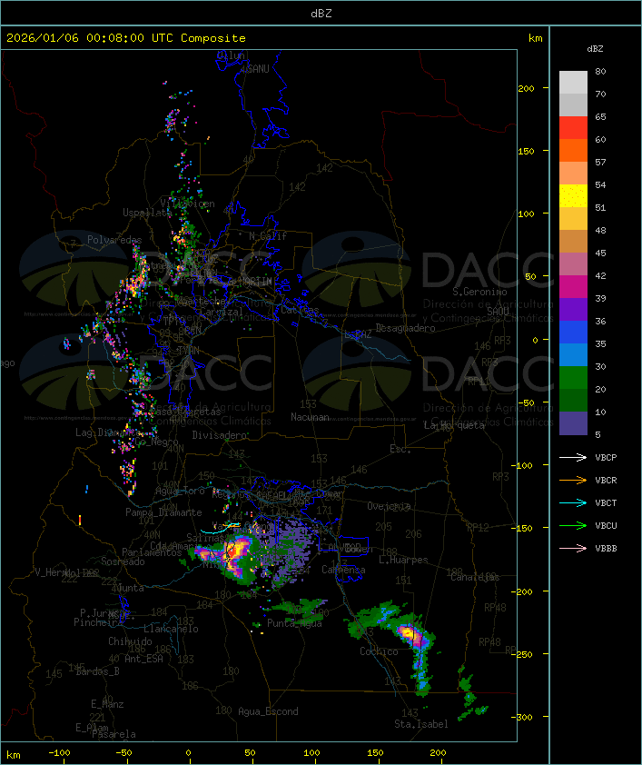Click the Punta_Agua map label
642x765 pixels.
click(x=294, y=623)
